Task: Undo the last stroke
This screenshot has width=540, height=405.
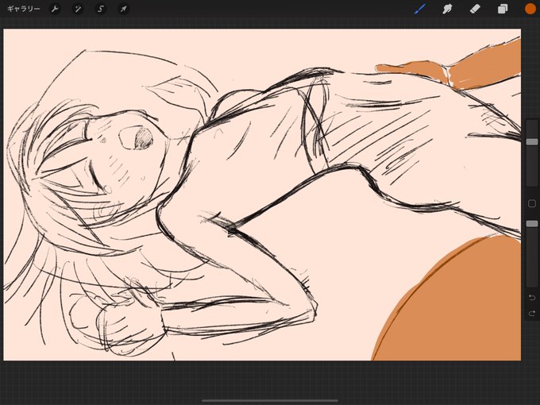Action: (532, 297)
